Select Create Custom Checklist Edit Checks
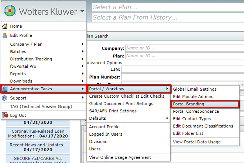 [129, 96]
